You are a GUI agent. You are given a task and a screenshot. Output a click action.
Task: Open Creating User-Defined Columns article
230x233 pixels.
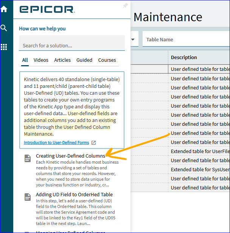[70, 156]
